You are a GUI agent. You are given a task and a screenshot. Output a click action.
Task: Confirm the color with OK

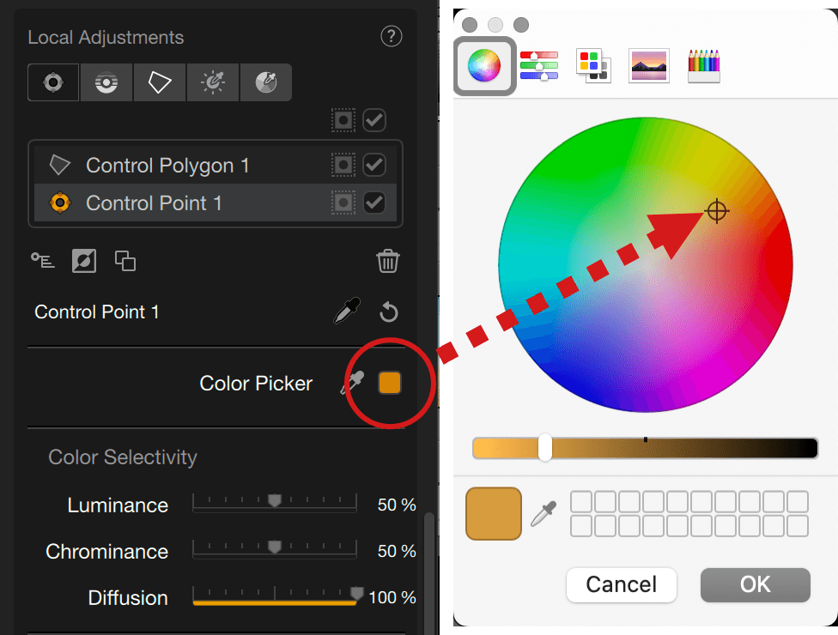click(x=756, y=584)
